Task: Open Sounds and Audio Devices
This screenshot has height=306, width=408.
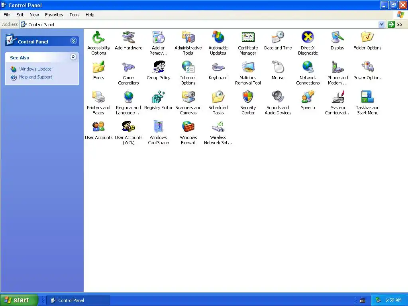Action: pos(278,103)
